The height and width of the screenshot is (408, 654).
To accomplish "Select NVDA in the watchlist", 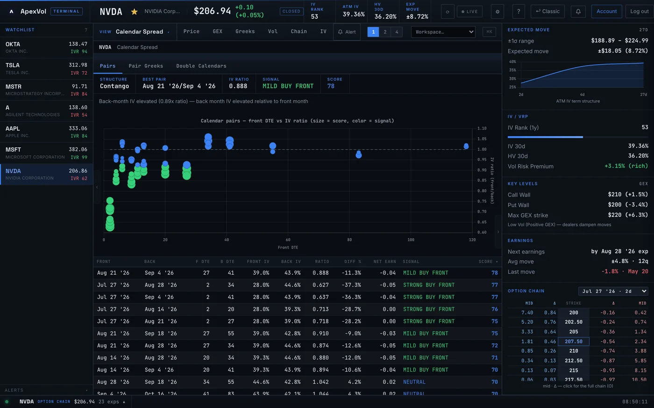I will (x=46, y=174).
